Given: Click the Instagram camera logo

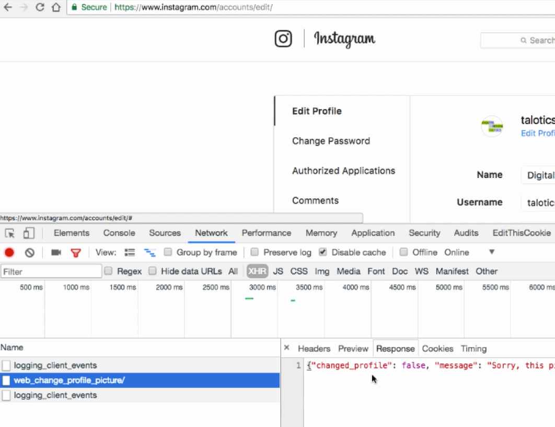Looking at the screenshot, I should point(283,39).
